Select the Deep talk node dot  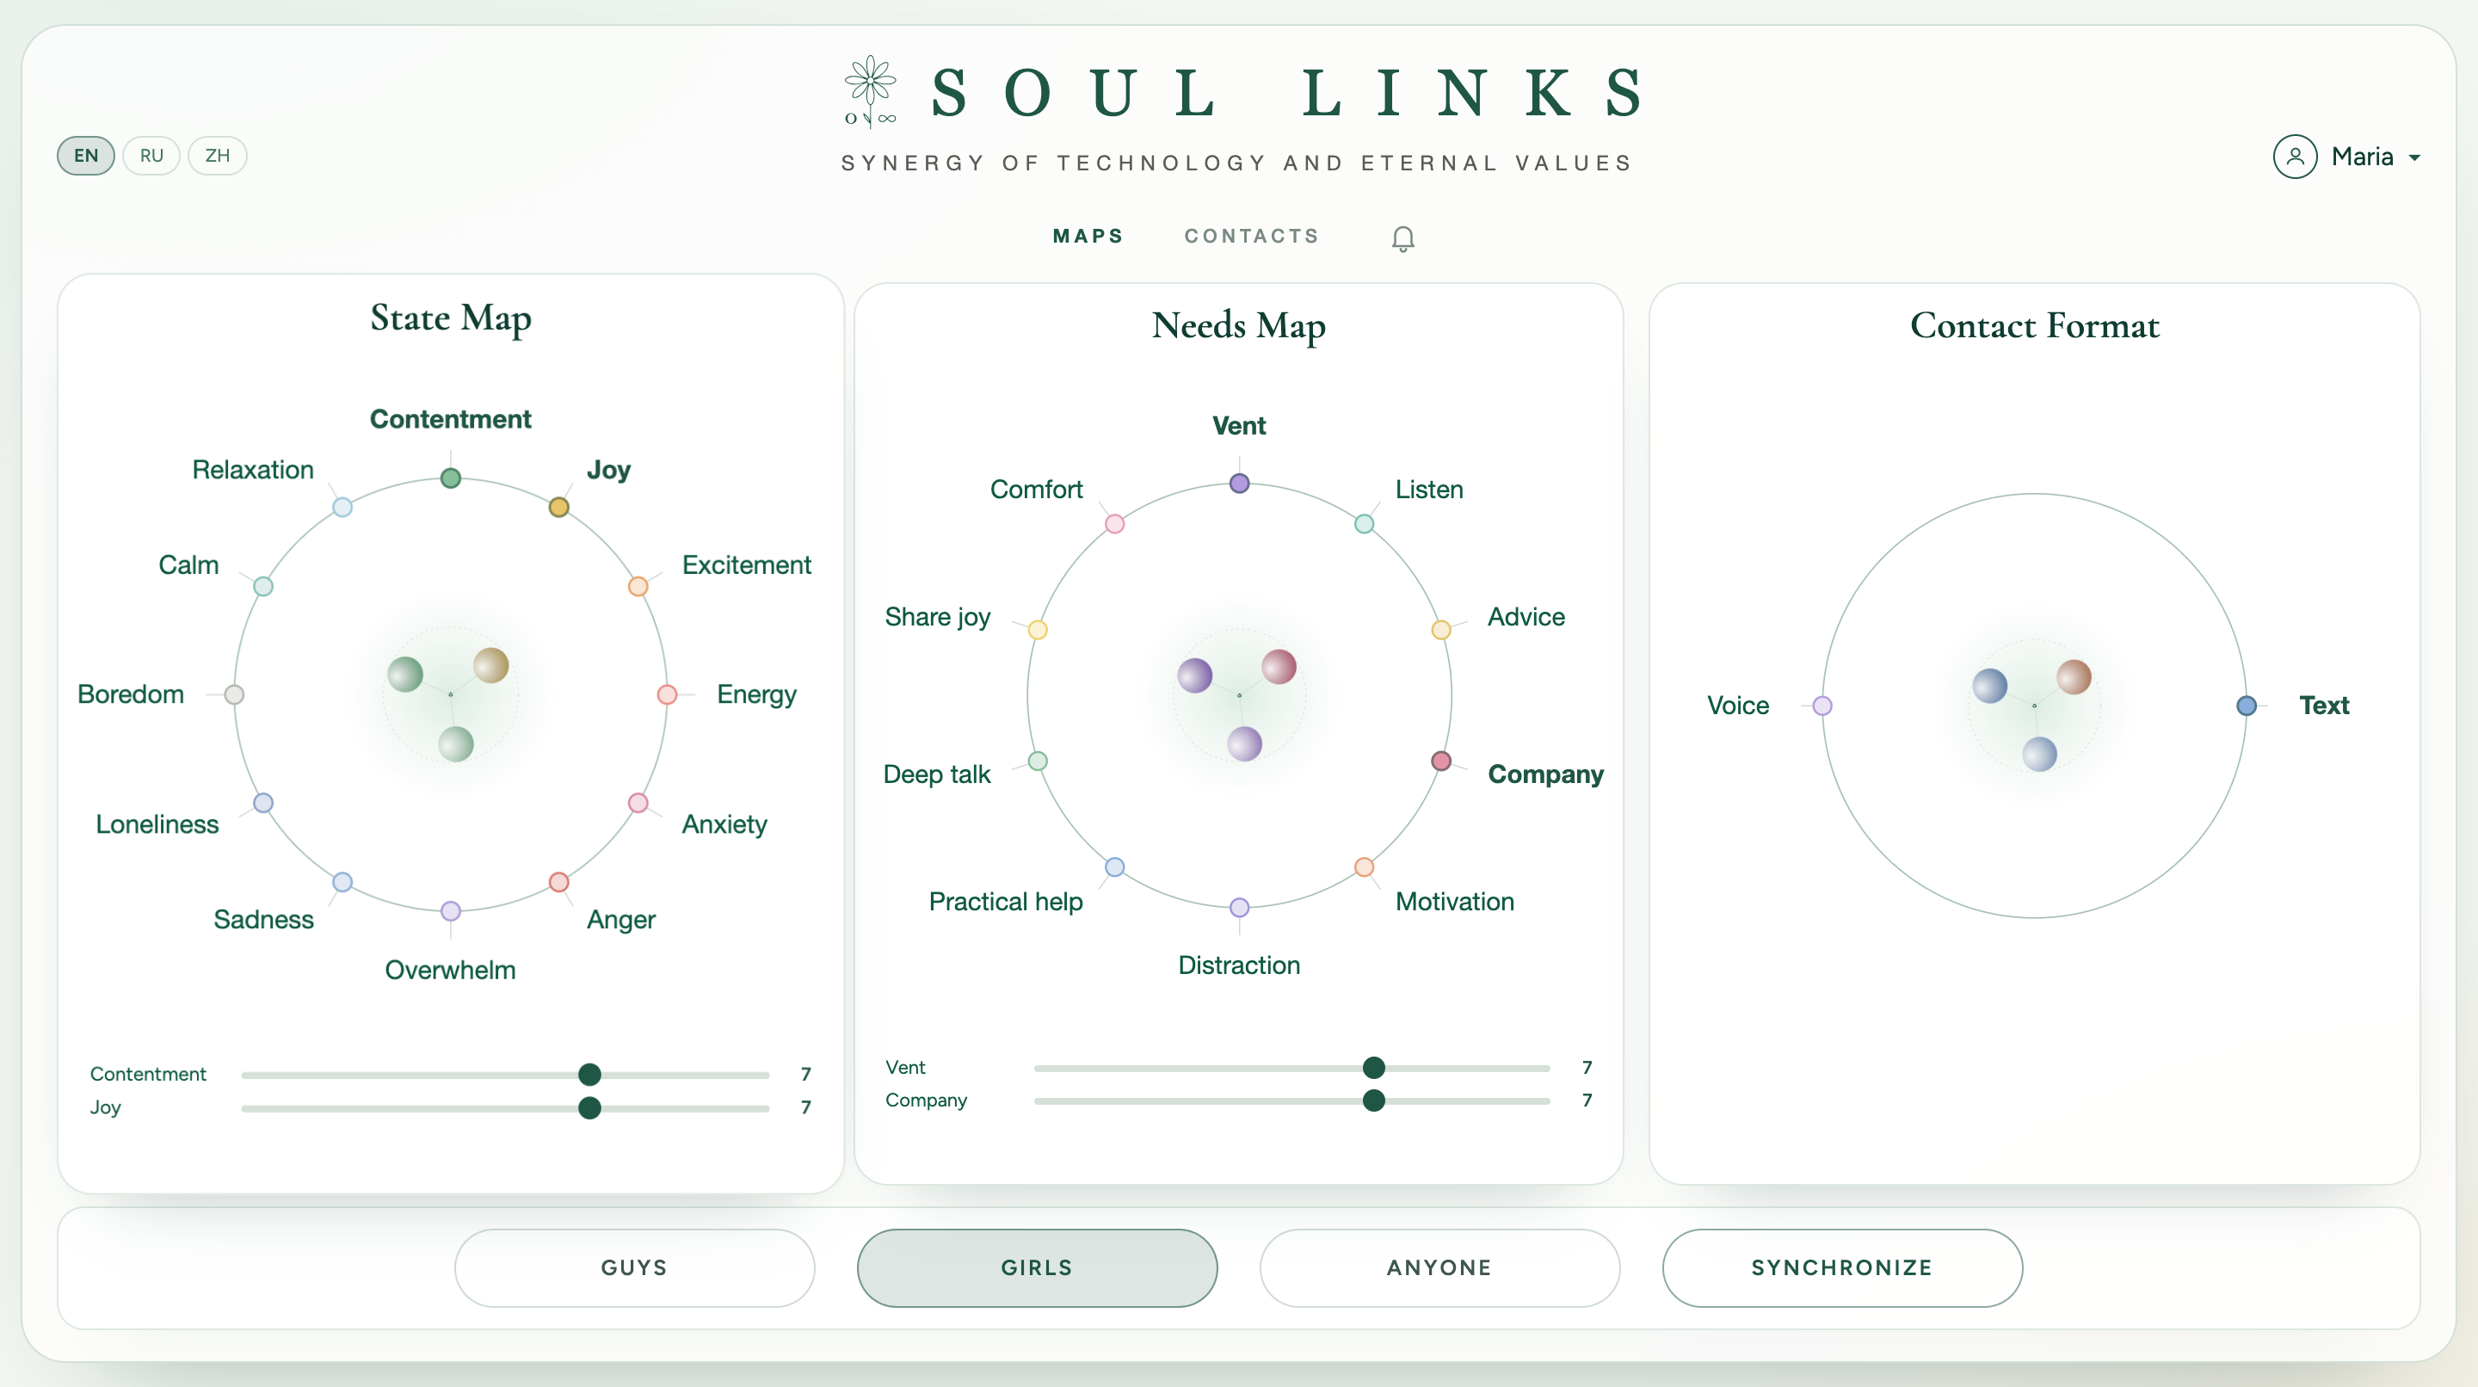click(1038, 761)
